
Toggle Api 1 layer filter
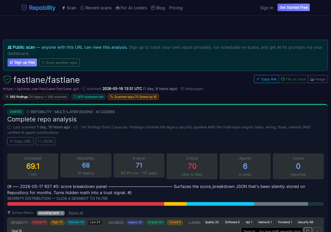pos(249,222)
